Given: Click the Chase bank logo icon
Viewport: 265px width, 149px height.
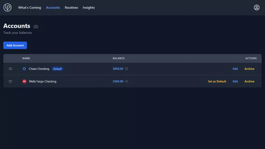Looking at the screenshot, I should [24, 69].
